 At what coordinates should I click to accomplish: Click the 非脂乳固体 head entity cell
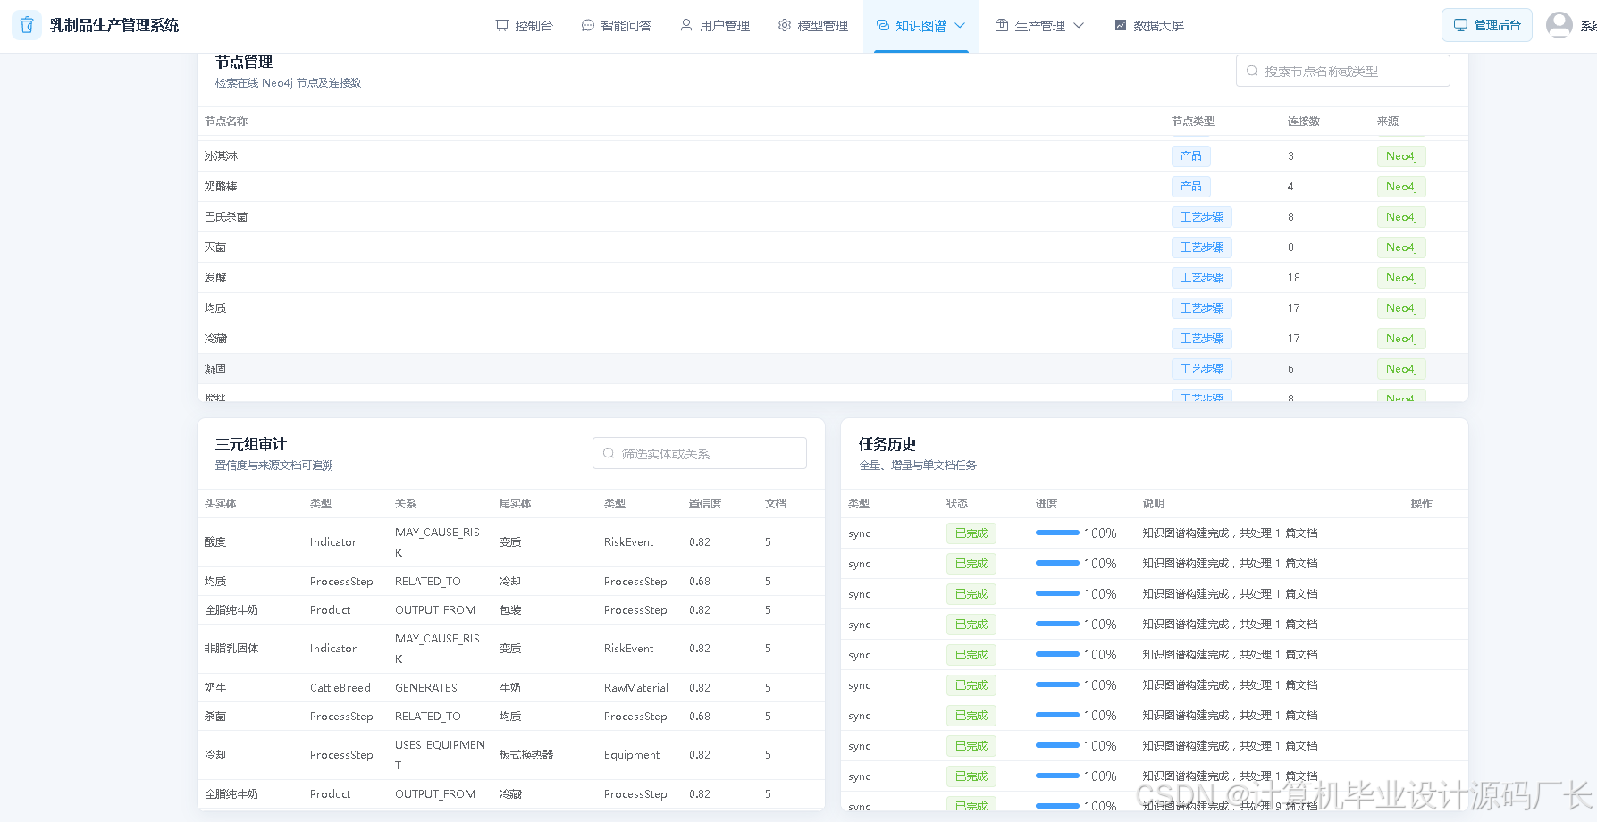coord(231,649)
